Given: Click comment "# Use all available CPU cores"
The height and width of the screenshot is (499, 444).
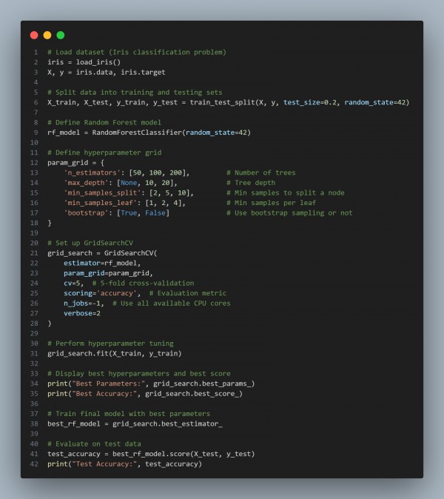Looking at the screenshot, I should coord(172,304).
